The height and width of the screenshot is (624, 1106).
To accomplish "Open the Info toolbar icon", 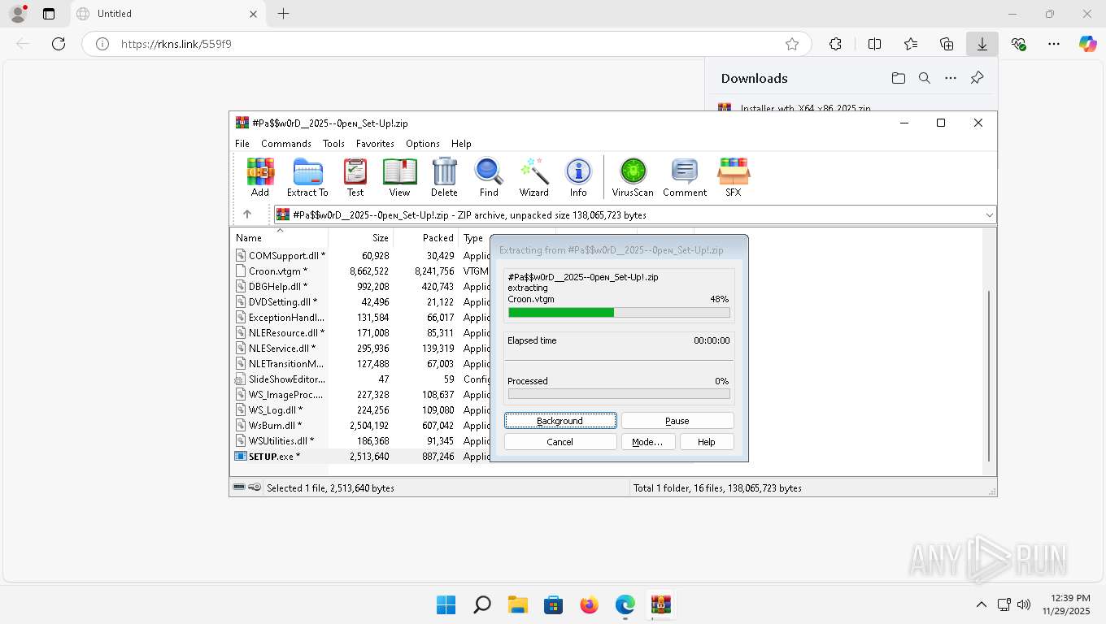I will click(x=578, y=177).
